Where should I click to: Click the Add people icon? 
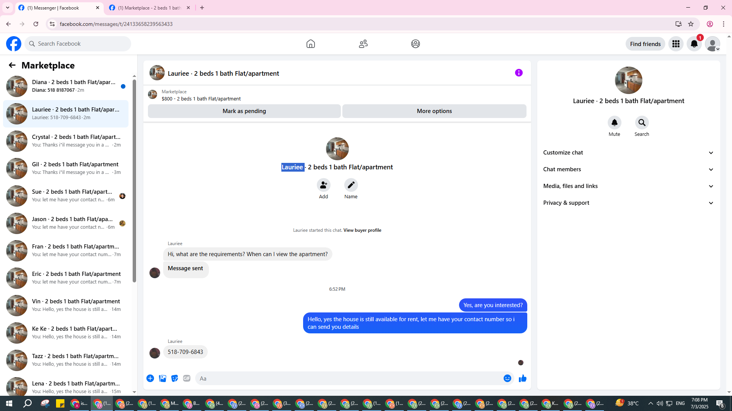[323, 185]
